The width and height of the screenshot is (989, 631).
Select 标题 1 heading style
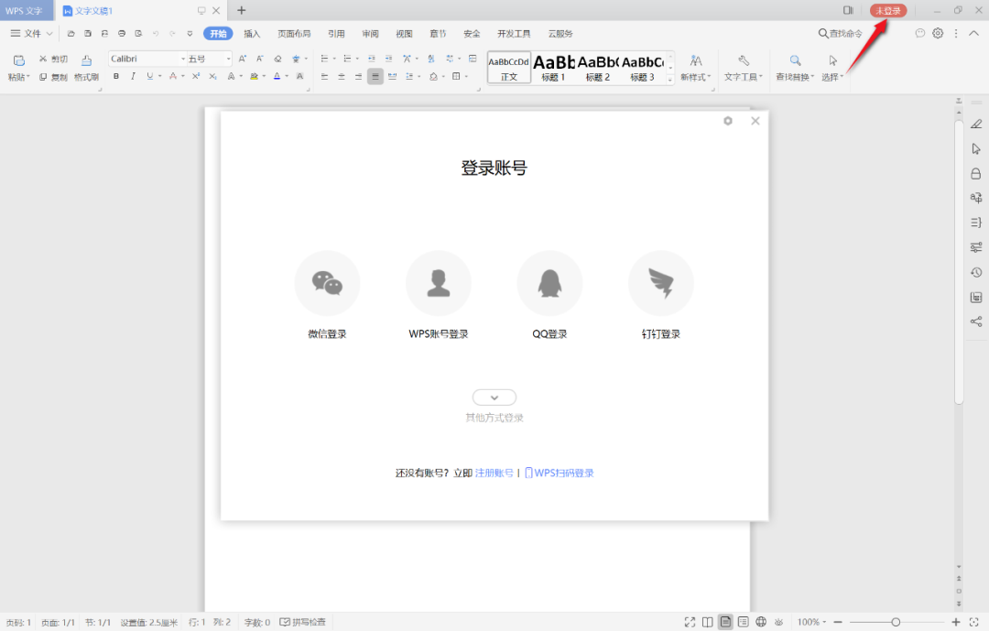553,68
